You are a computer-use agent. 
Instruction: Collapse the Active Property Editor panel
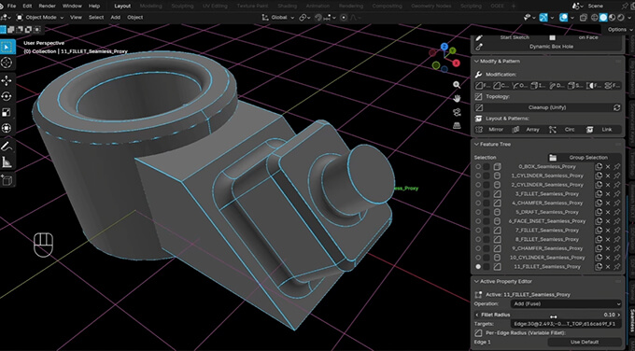pyautogui.click(x=476, y=281)
